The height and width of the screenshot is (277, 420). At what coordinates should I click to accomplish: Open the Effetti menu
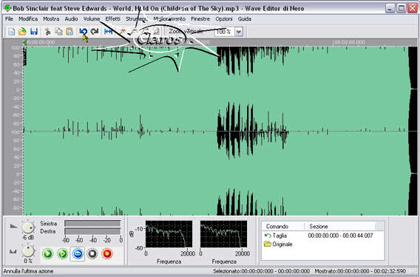click(113, 18)
